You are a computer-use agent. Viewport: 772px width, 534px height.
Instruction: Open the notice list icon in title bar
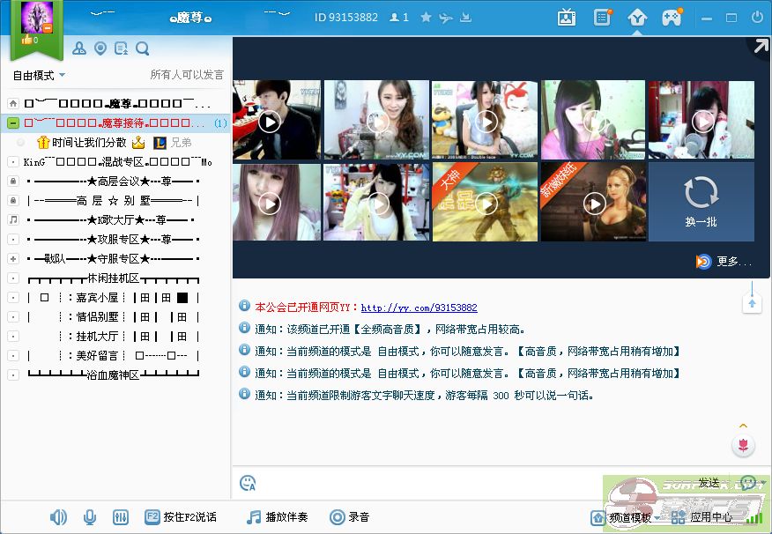(x=602, y=18)
